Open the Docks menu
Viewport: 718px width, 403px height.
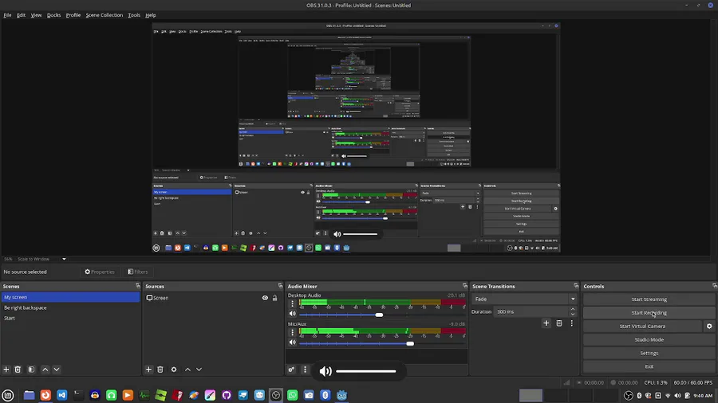pos(53,15)
